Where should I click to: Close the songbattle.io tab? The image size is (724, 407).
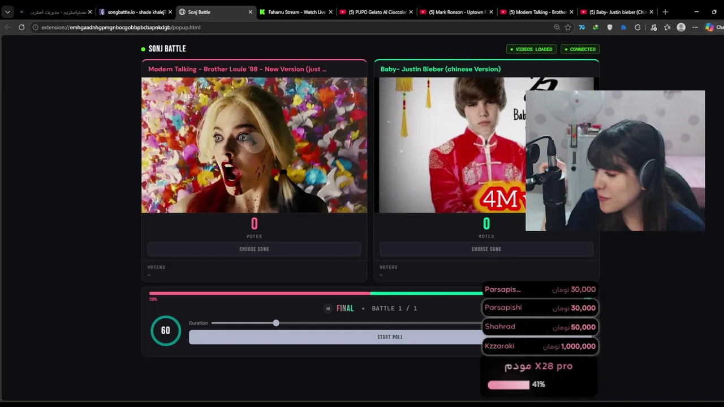pos(170,12)
